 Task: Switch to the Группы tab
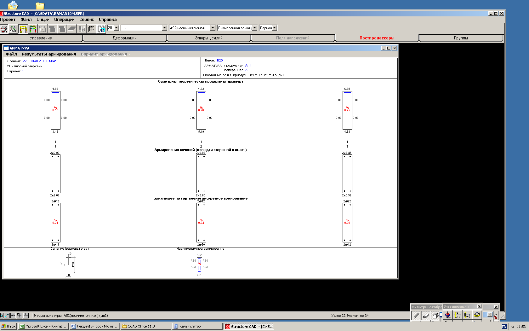pos(461,38)
